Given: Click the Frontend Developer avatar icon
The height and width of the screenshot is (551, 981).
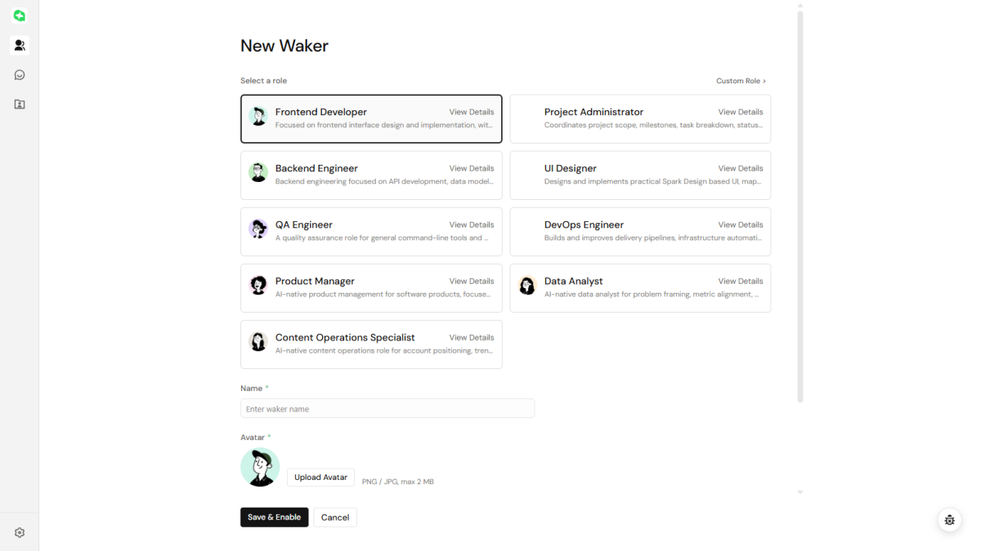Looking at the screenshot, I should pyautogui.click(x=258, y=116).
